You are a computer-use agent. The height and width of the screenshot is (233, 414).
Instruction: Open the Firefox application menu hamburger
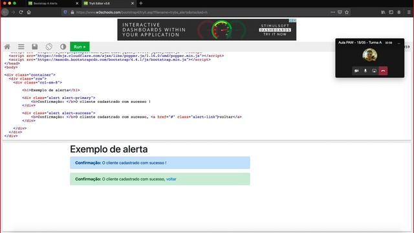point(409,12)
